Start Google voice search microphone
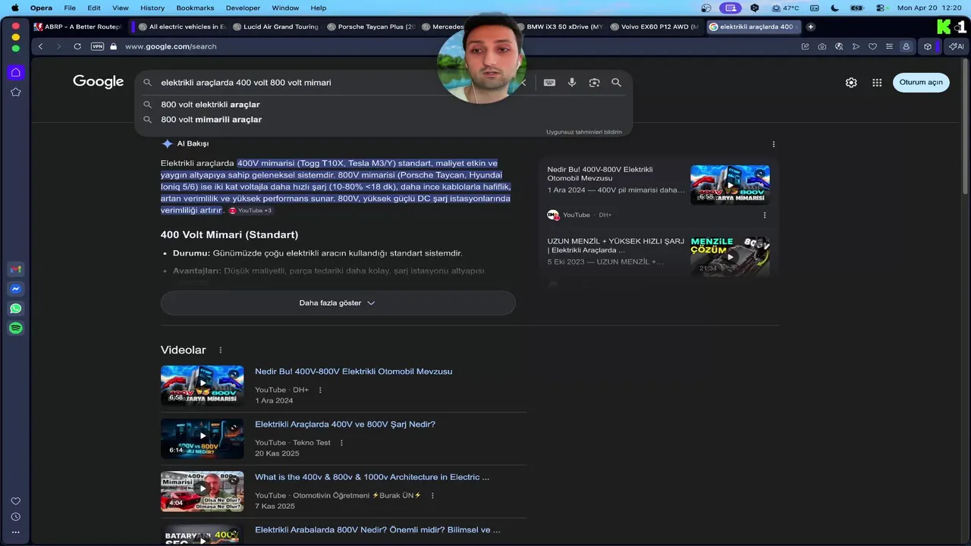 (572, 83)
